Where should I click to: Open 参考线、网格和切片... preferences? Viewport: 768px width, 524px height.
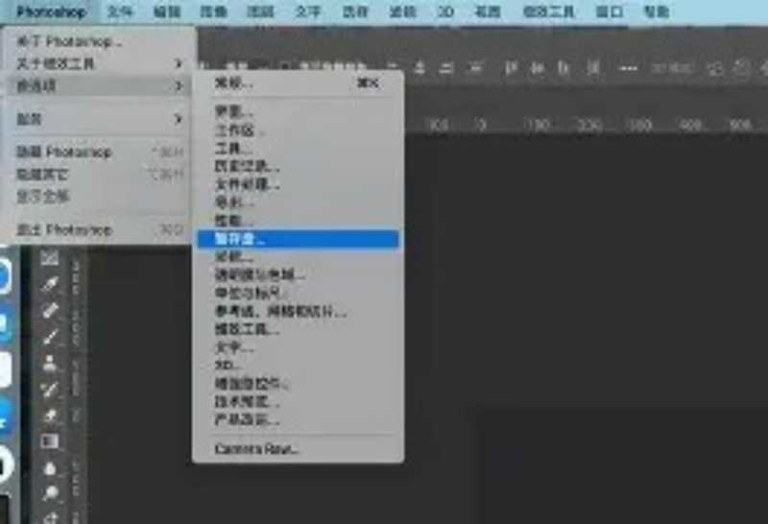[298, 311]
